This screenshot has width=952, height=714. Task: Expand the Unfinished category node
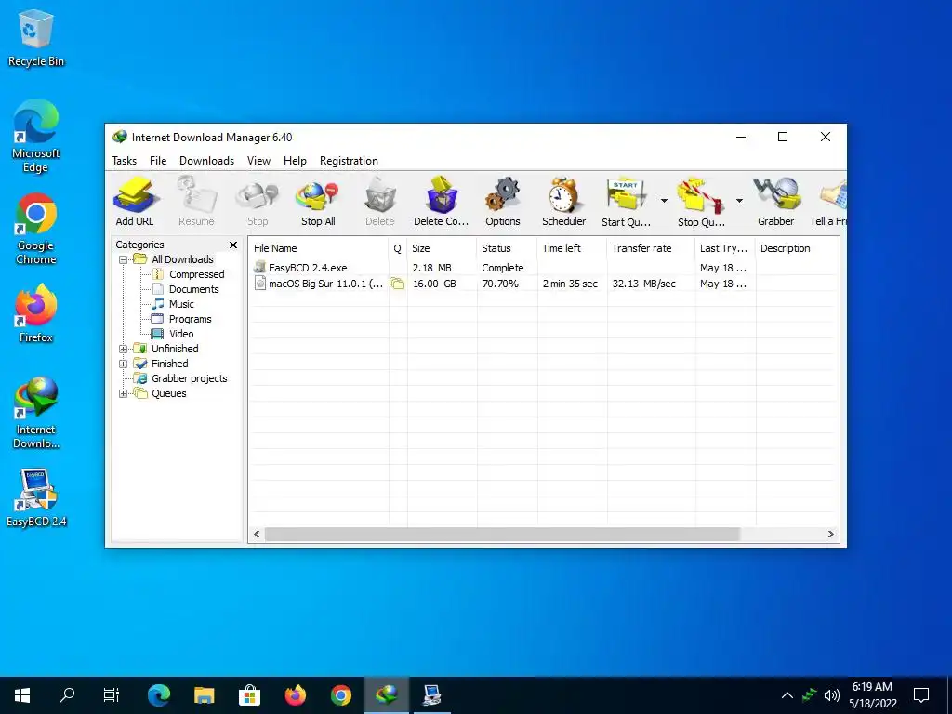(123, 350)
